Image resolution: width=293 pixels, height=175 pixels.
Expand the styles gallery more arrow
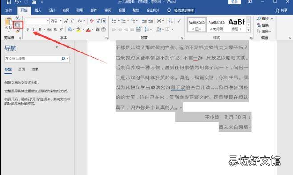[249, 30]
